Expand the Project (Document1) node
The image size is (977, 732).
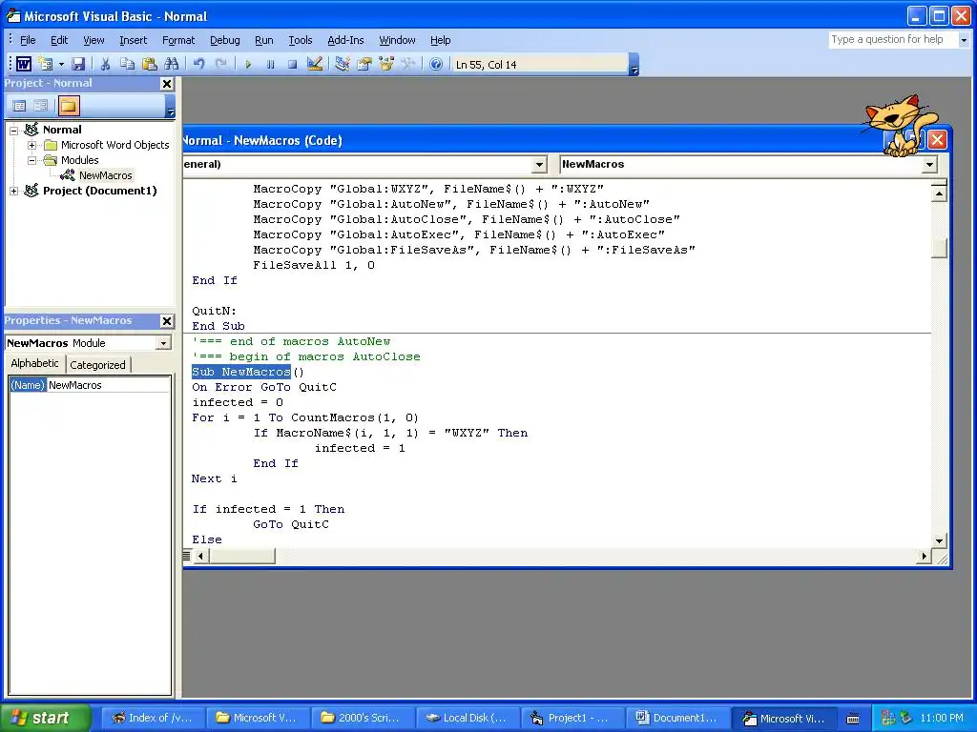click(13, 191)
